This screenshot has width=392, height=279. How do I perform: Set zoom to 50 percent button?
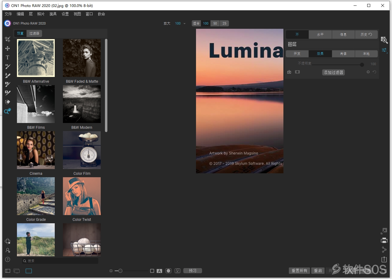[215, 23]
